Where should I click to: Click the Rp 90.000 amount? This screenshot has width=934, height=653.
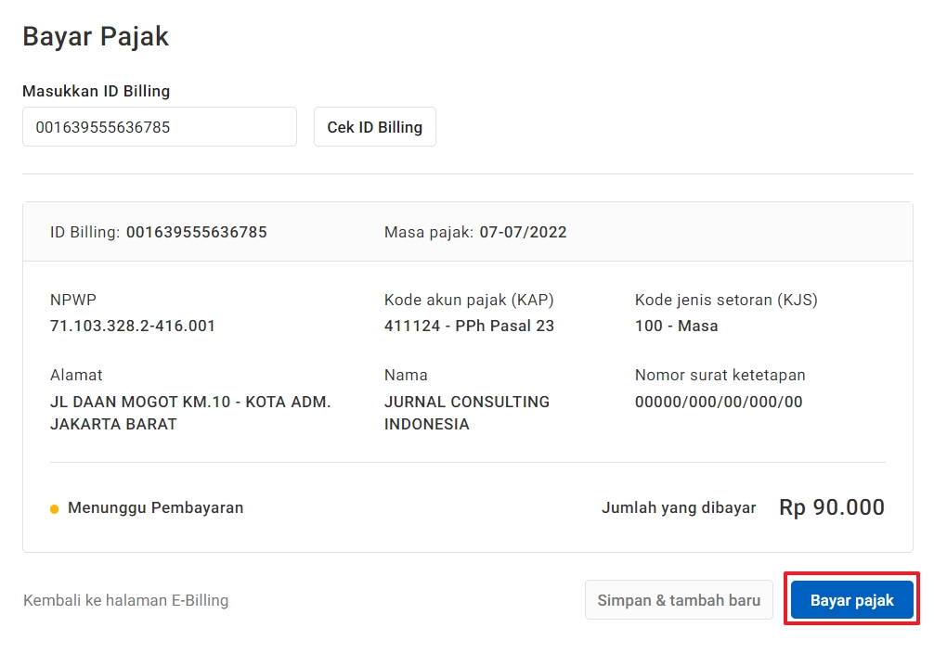[831, 507]
